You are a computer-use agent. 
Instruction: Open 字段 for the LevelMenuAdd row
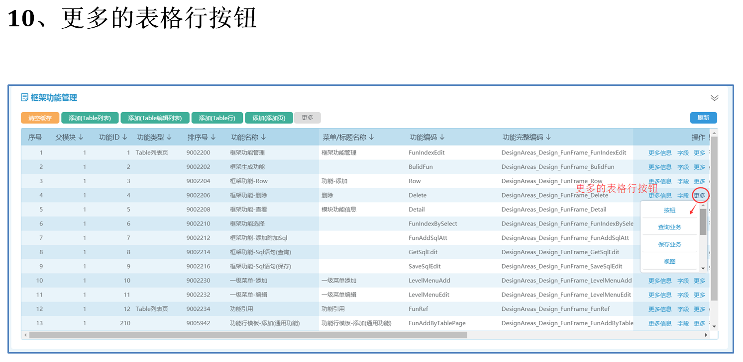(x=683, y=281)
